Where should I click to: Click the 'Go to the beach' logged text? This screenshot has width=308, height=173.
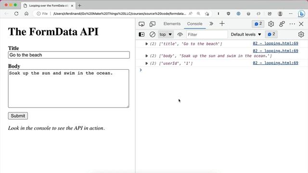(x=200, y=44)
